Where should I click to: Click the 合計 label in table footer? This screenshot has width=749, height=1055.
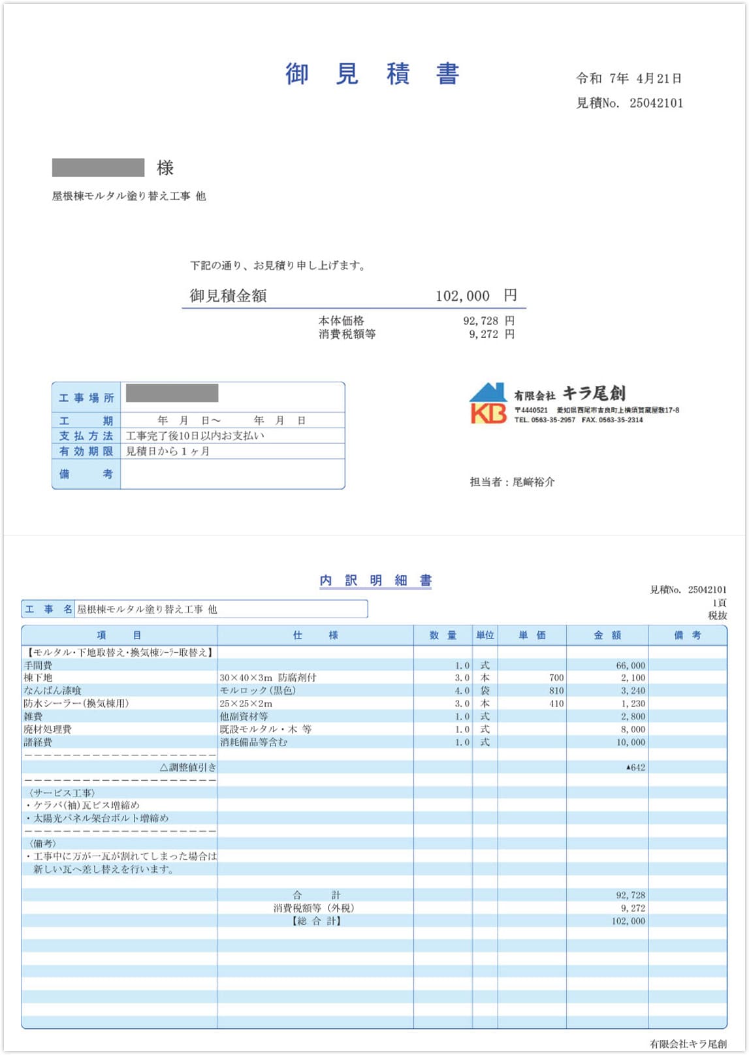(317, 895)
